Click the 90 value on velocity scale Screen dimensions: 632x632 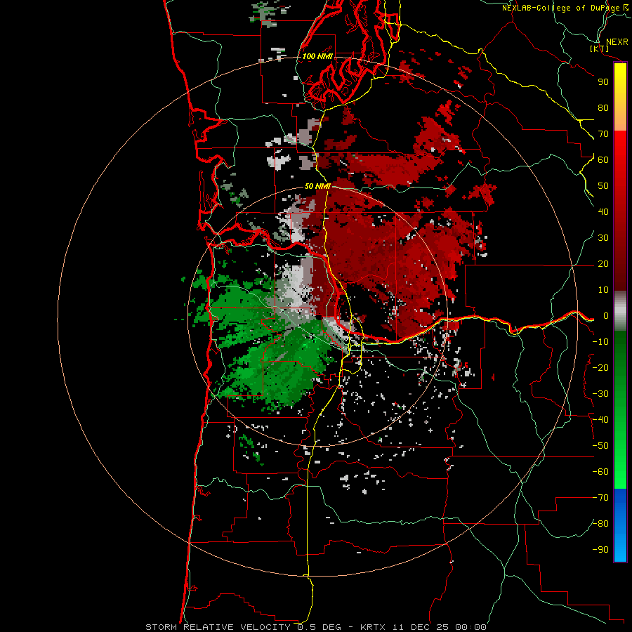click(603, 82)
